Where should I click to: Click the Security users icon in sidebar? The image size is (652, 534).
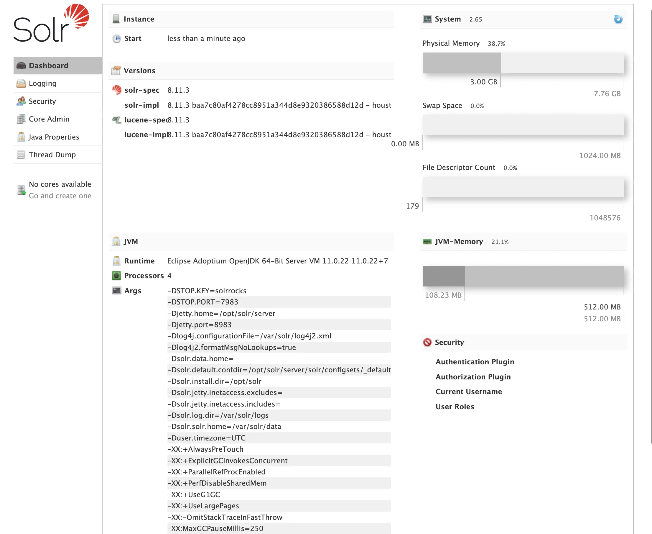(x=21, y=101)
